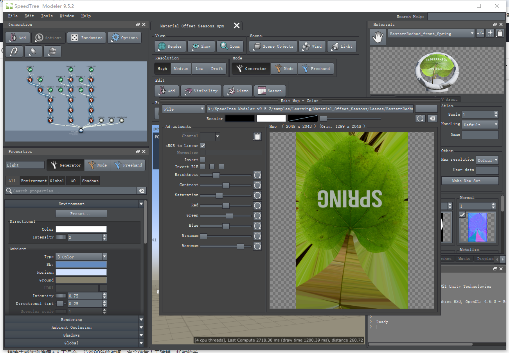Open the Ambient Type dropdown

coord(81,257)
